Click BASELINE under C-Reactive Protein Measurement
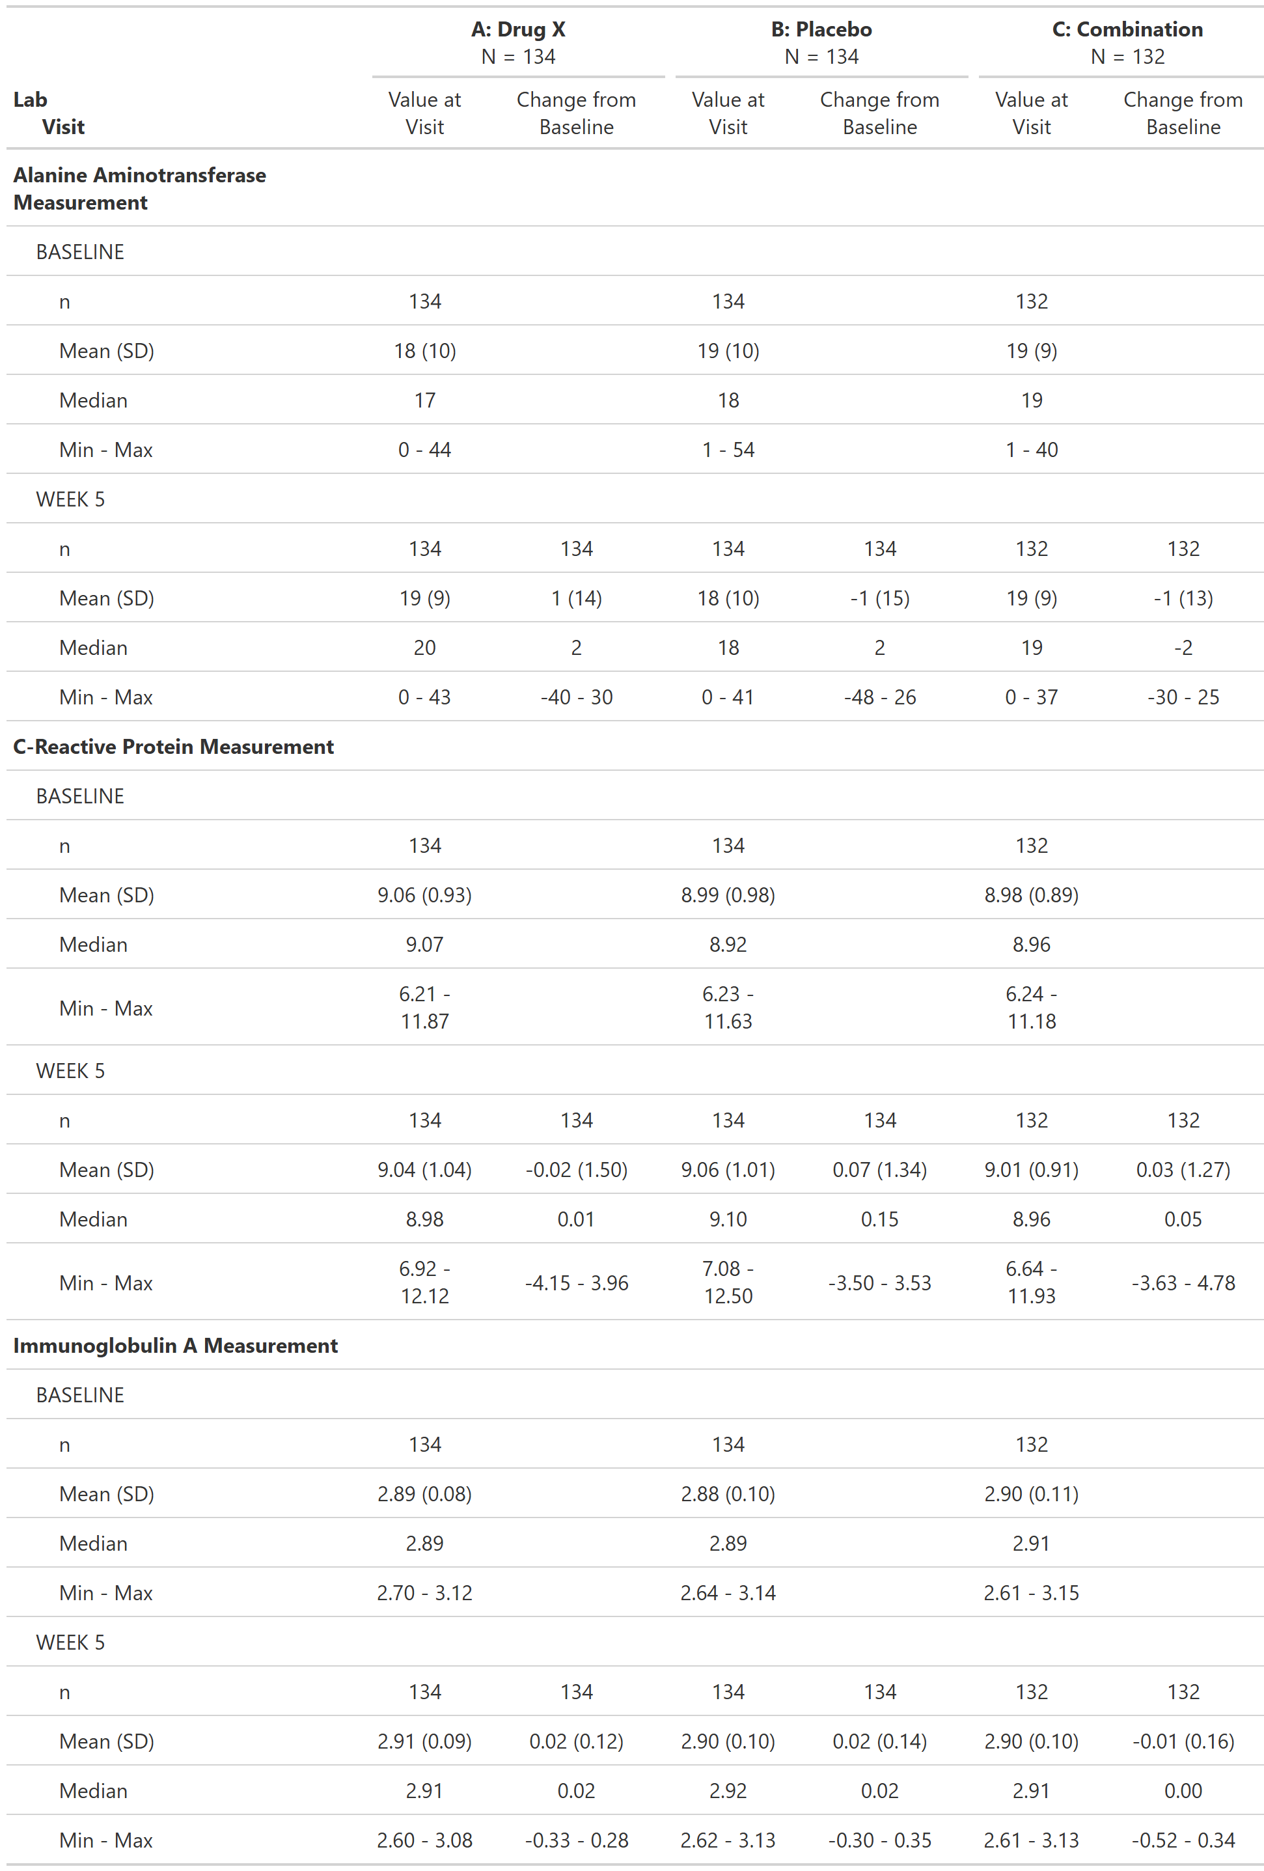 [x=79, y=796]
